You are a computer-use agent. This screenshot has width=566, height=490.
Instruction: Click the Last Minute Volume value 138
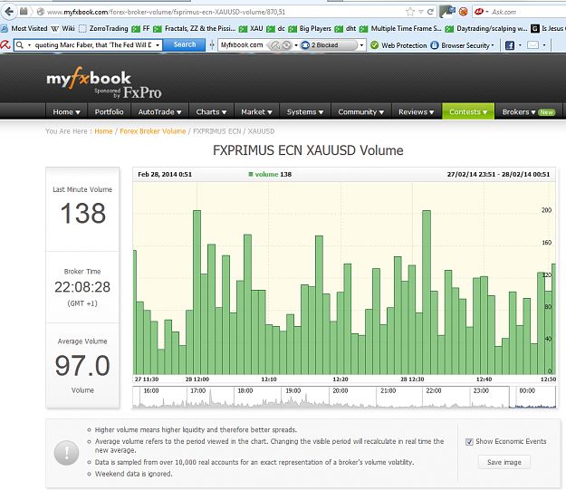82,213
